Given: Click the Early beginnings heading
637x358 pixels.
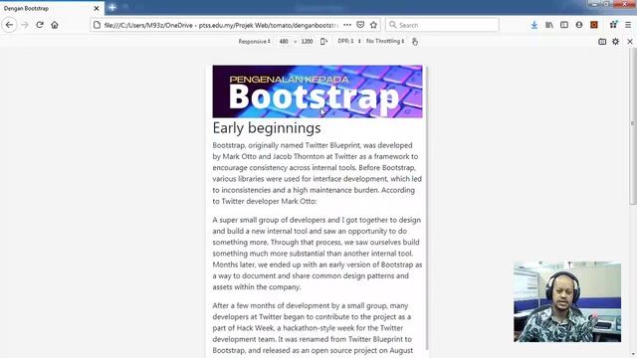Looking at the screenshot, I should (267, 128).
